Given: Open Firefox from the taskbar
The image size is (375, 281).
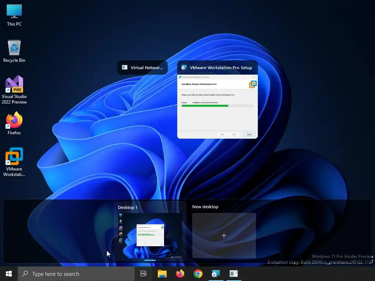Looking at the screenshot, I should [180, 274].
